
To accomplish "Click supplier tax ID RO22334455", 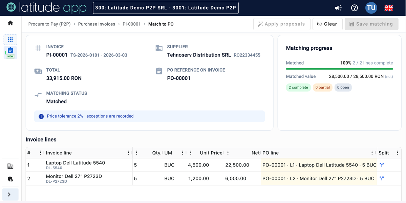I will coord(247,55).
